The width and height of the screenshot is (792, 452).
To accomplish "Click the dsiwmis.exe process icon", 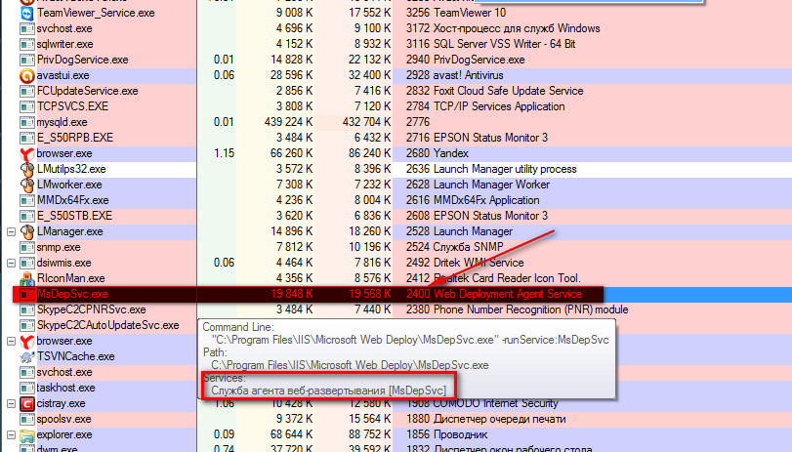I will point(26,264).
